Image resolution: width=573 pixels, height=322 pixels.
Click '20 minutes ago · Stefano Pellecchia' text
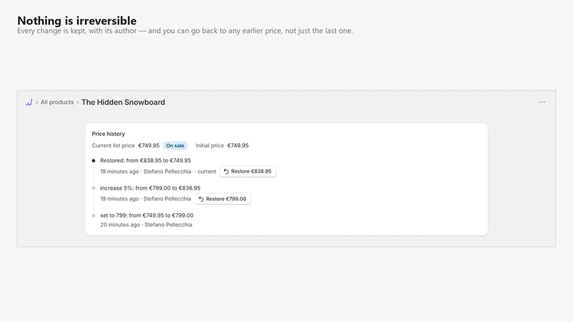click(x=146, y=225)
